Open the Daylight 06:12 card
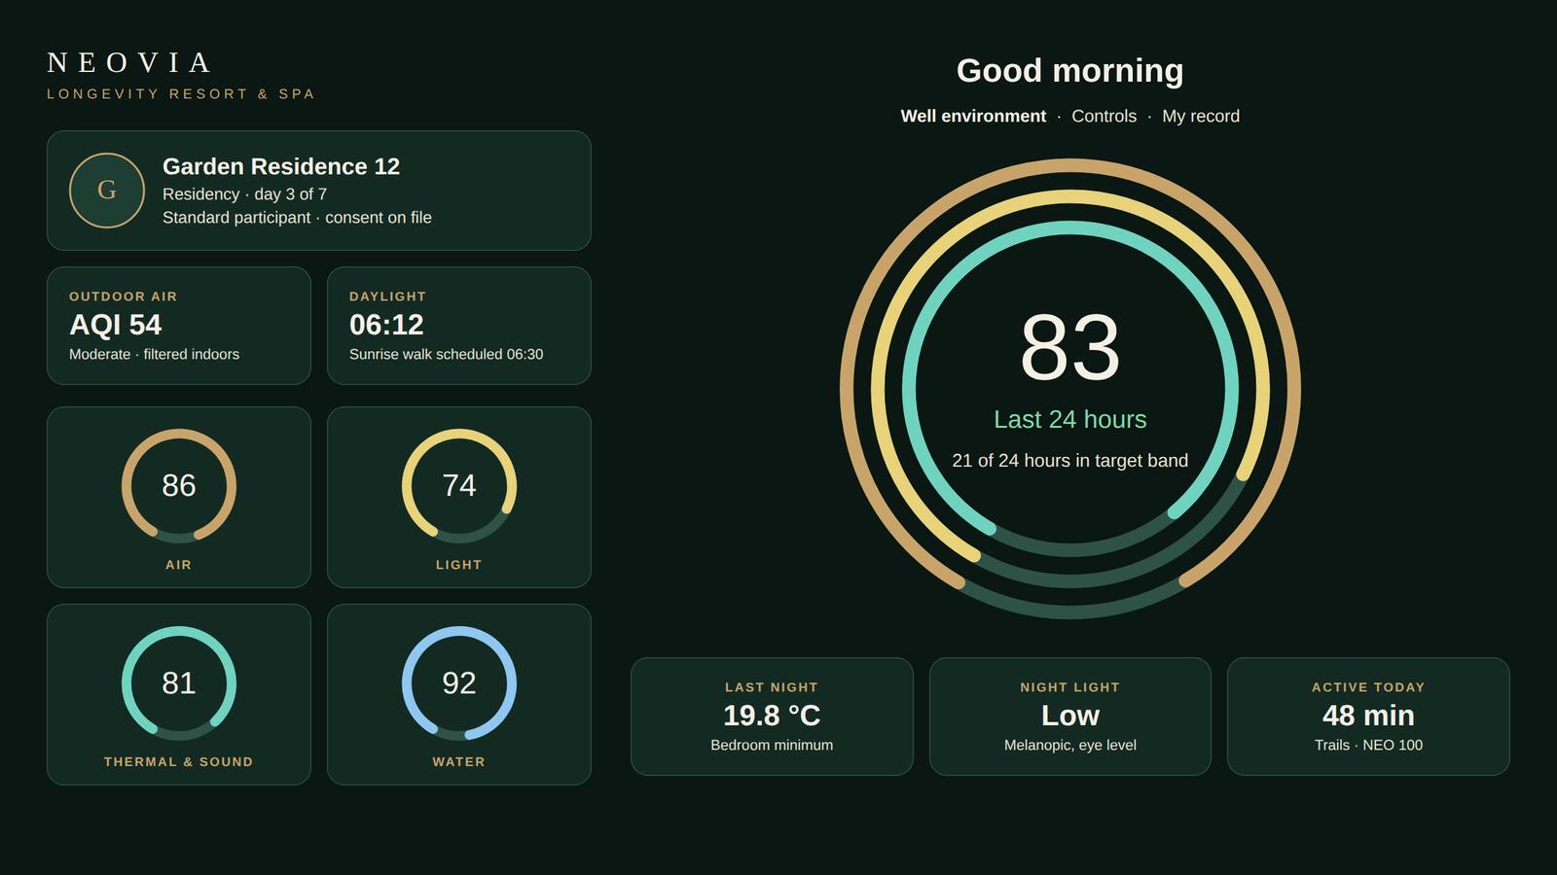This screenshot has height=875, width=1557. click(459, 326)
